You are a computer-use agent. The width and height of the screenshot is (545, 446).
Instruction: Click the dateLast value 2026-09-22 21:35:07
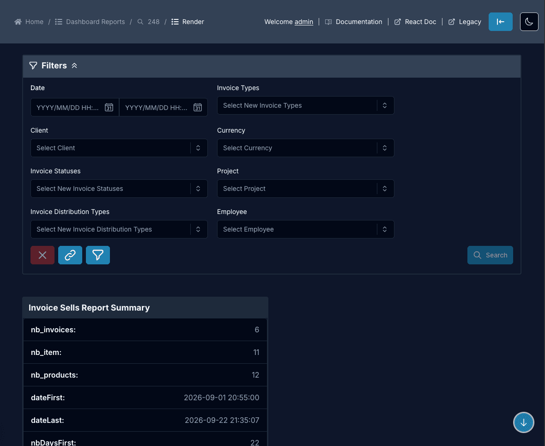pyautogui.click(x=222, y=420)
